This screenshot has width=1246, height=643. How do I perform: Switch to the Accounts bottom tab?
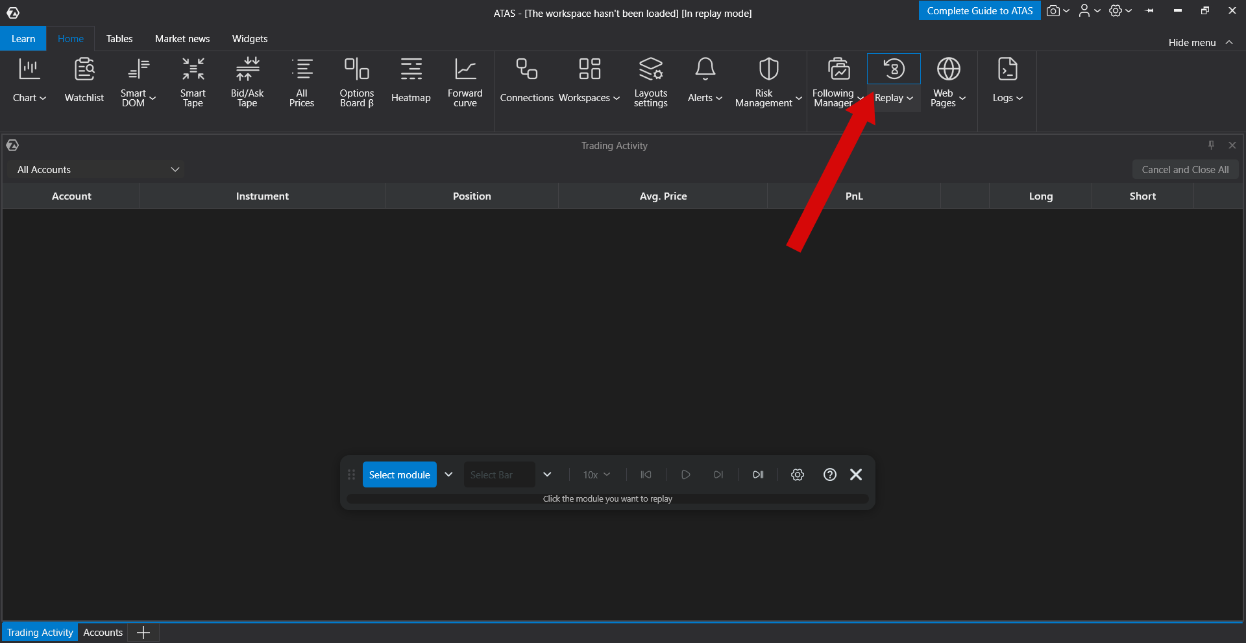103,632
